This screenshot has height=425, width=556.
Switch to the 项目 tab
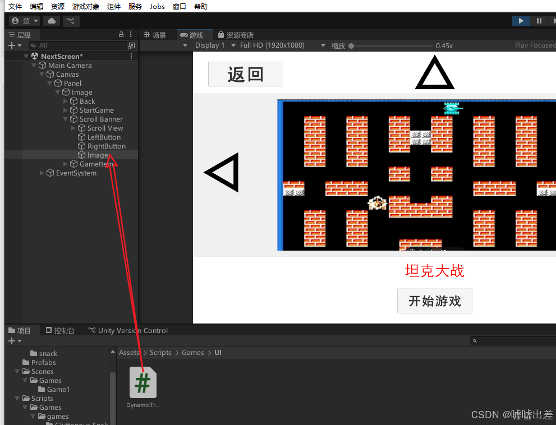click(20, 330)
